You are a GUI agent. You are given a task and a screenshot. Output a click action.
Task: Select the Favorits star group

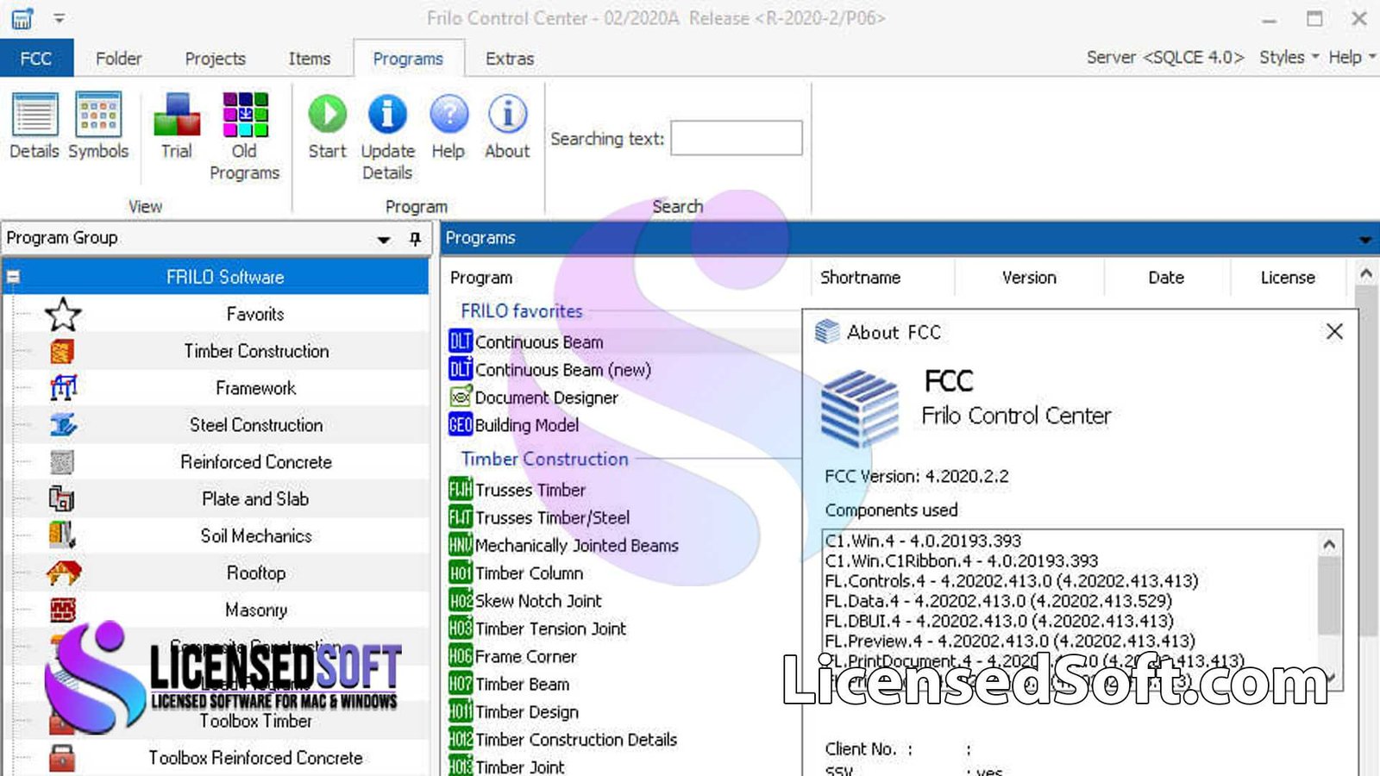pyautogui.click(x=63, y=314)
